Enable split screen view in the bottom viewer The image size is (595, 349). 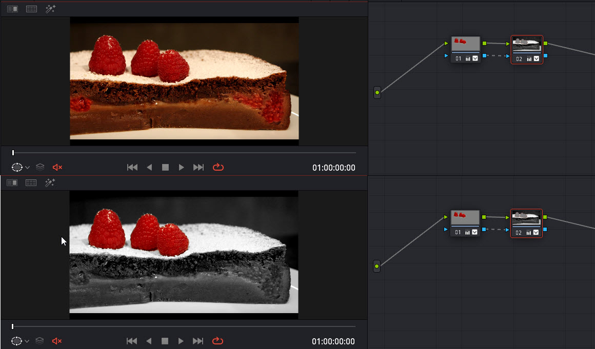click(31, 183)
